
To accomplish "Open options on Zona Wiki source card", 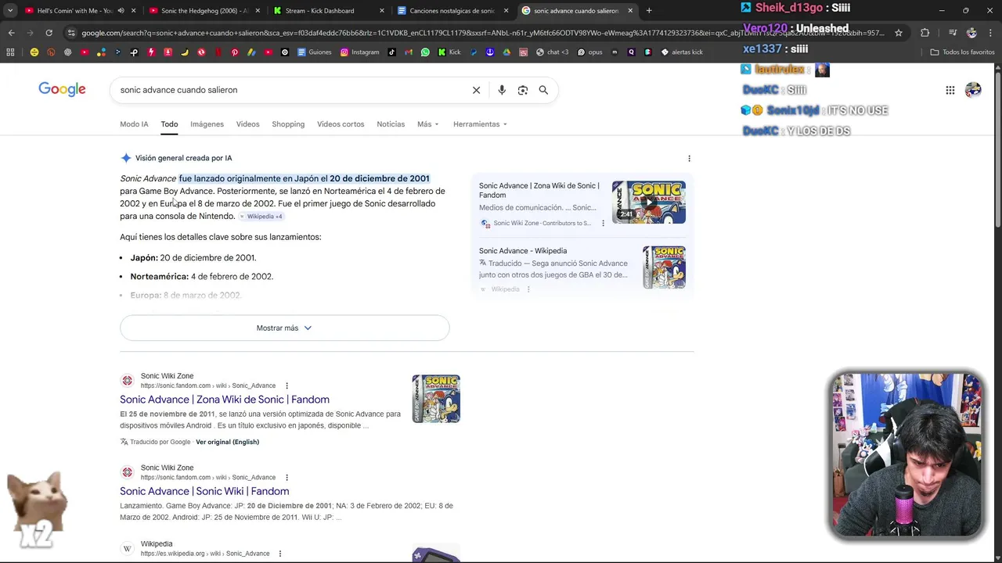I will (x=603, y=224).
